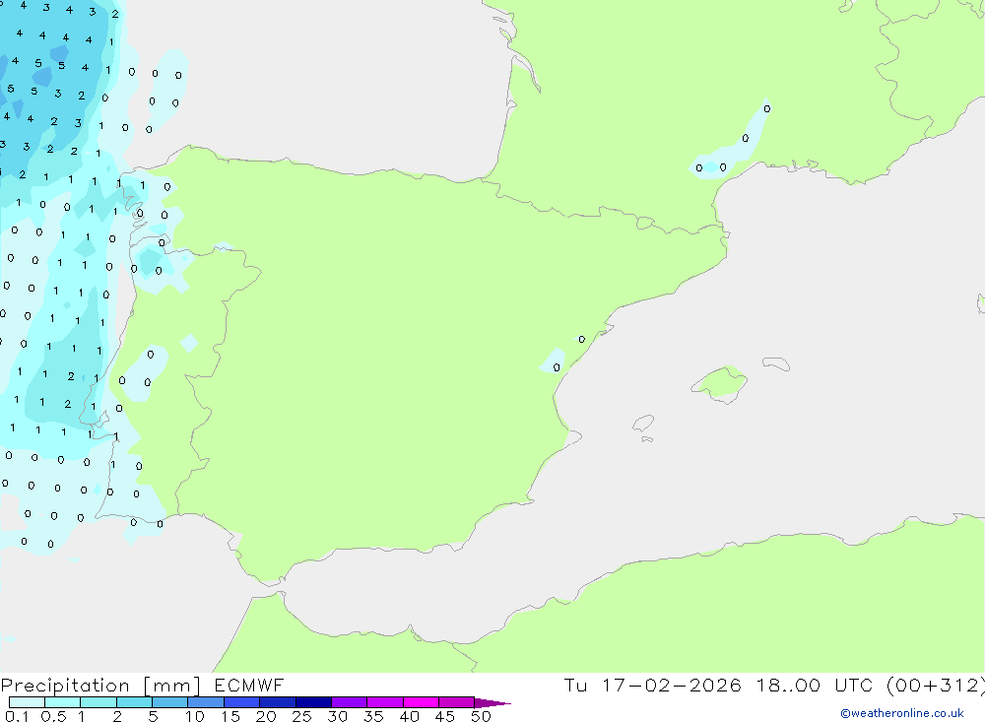Viewport: 985px width, 722px height.
Task: Click the legend label 30
Action: [337, 716]
